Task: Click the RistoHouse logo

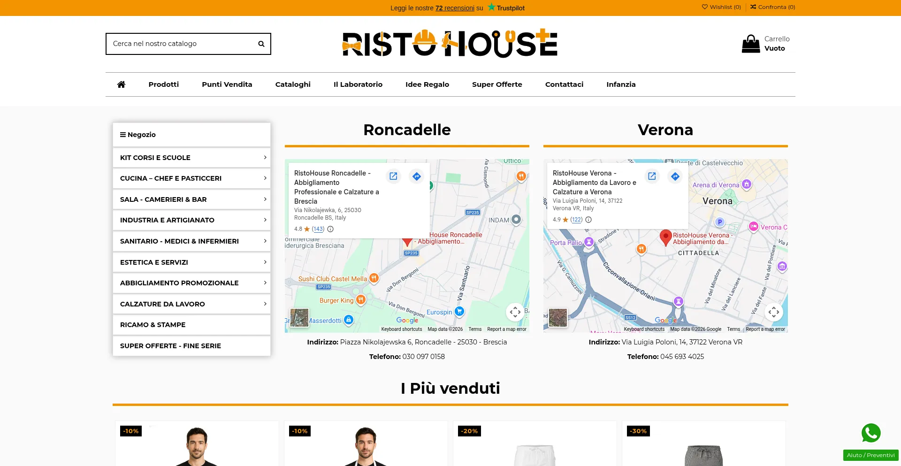Action: coord(450,44)
